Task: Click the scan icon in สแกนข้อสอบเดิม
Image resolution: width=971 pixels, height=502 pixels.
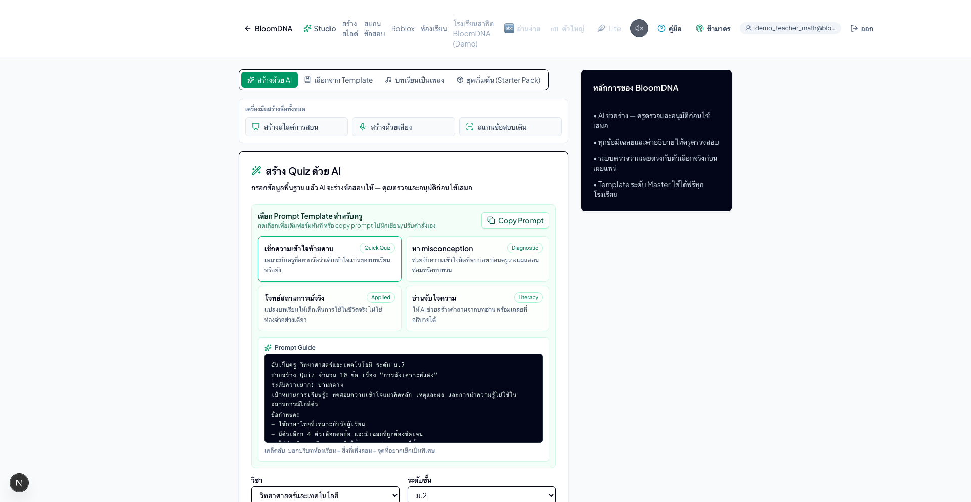Action: (x=470, y=127)
